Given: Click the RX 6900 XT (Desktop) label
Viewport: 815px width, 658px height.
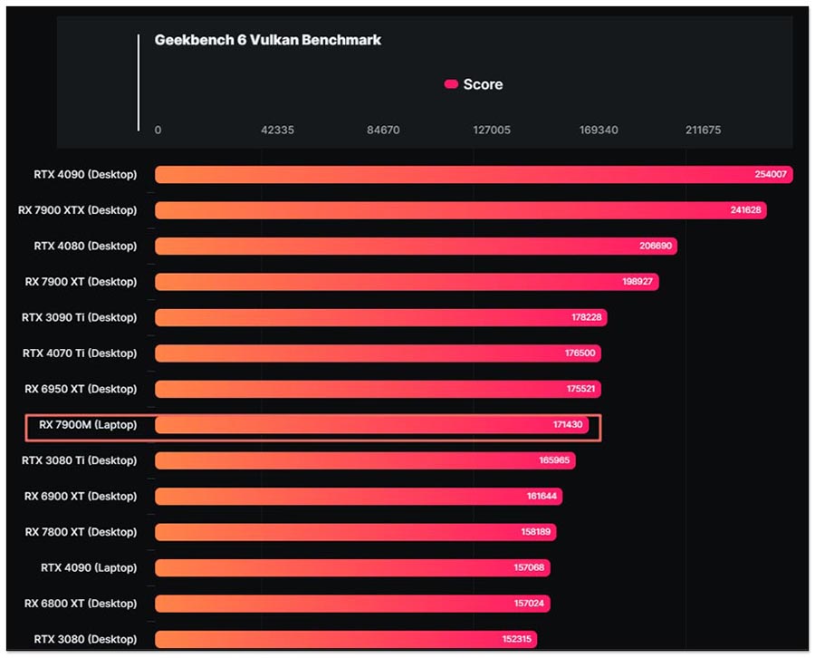Looking at the screenshot, I should pos(81,497).
